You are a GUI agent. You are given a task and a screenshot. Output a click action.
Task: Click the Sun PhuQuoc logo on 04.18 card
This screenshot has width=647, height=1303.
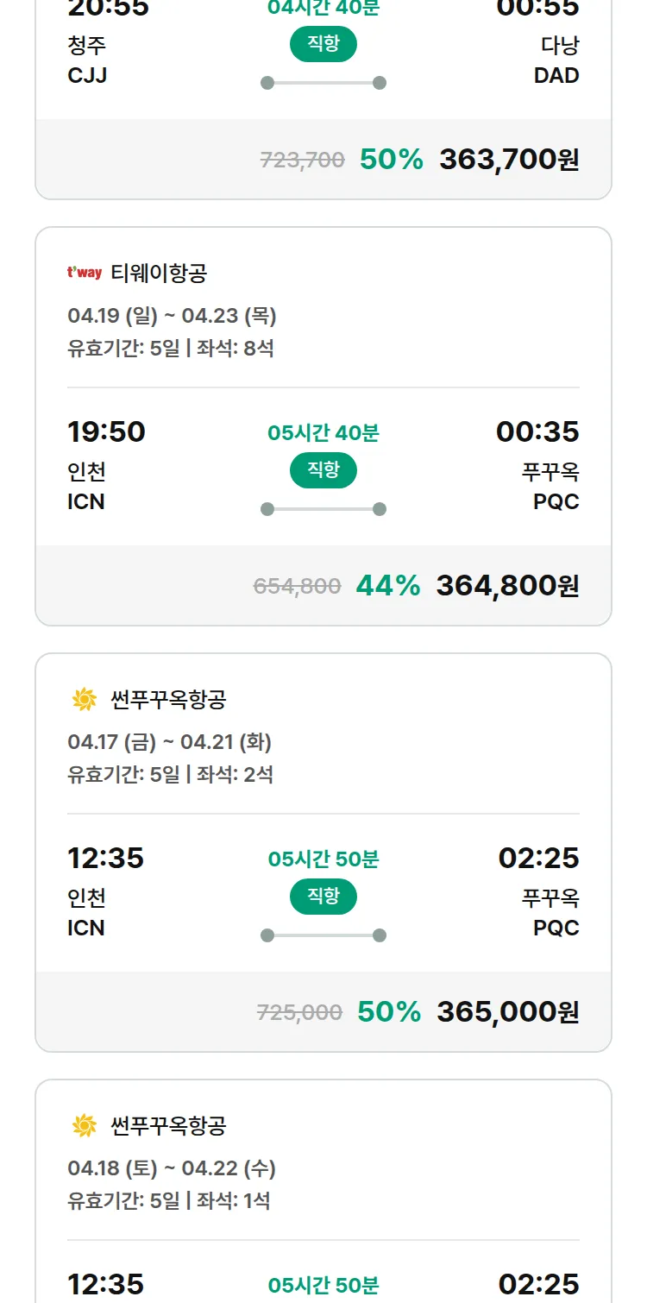pos(85,1126)
